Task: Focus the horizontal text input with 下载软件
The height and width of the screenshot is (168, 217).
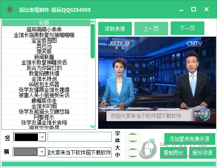Action: coord(80,152)
